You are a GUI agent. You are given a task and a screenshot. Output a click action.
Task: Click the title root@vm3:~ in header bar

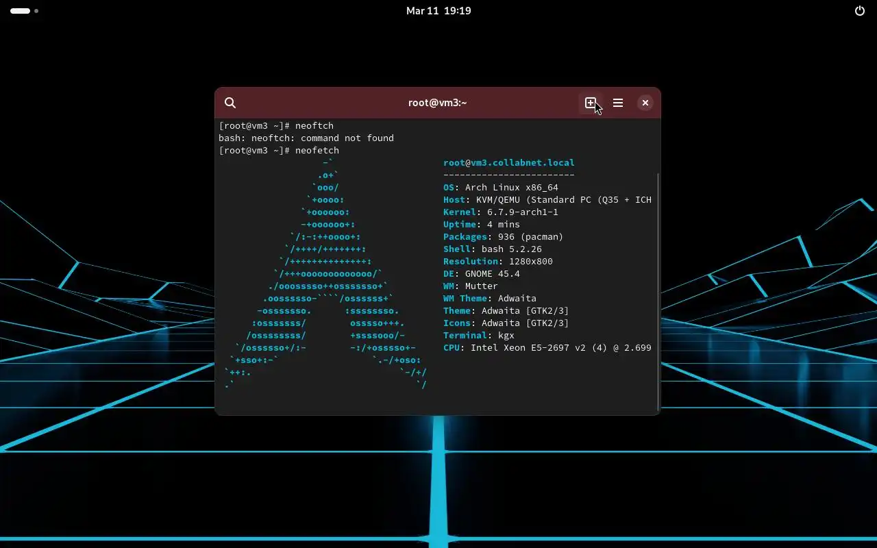(x=438, y=103)
